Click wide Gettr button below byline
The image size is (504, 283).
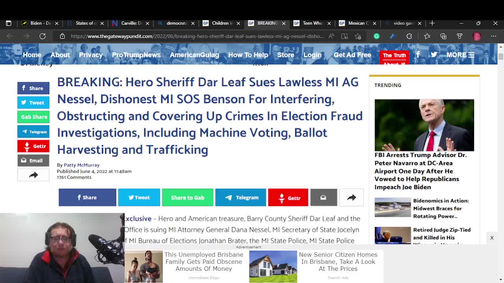(x=288, y=197)
